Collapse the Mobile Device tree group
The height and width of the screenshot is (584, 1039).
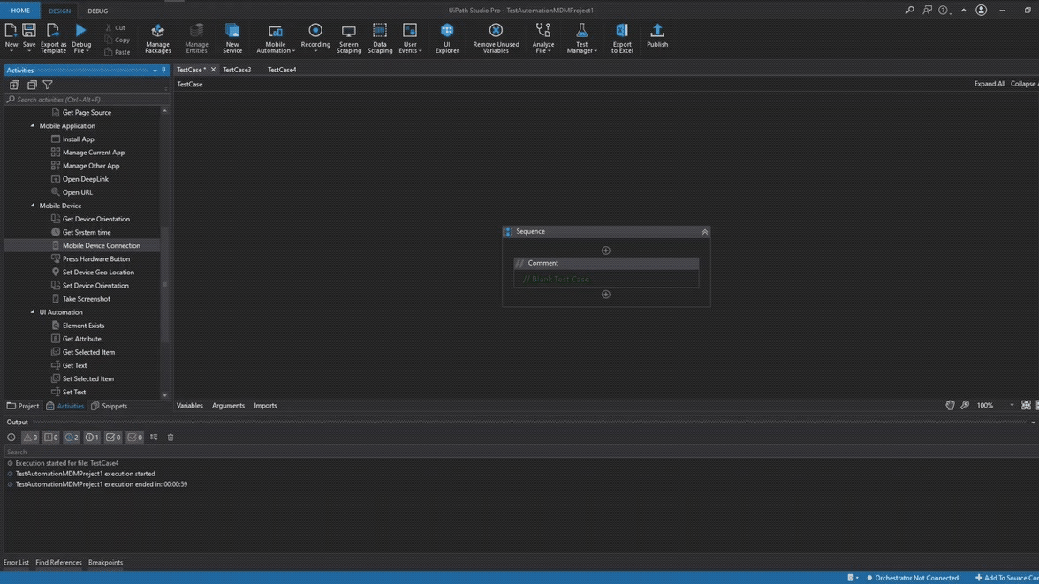pyautogui.click(x=33, y=206)
